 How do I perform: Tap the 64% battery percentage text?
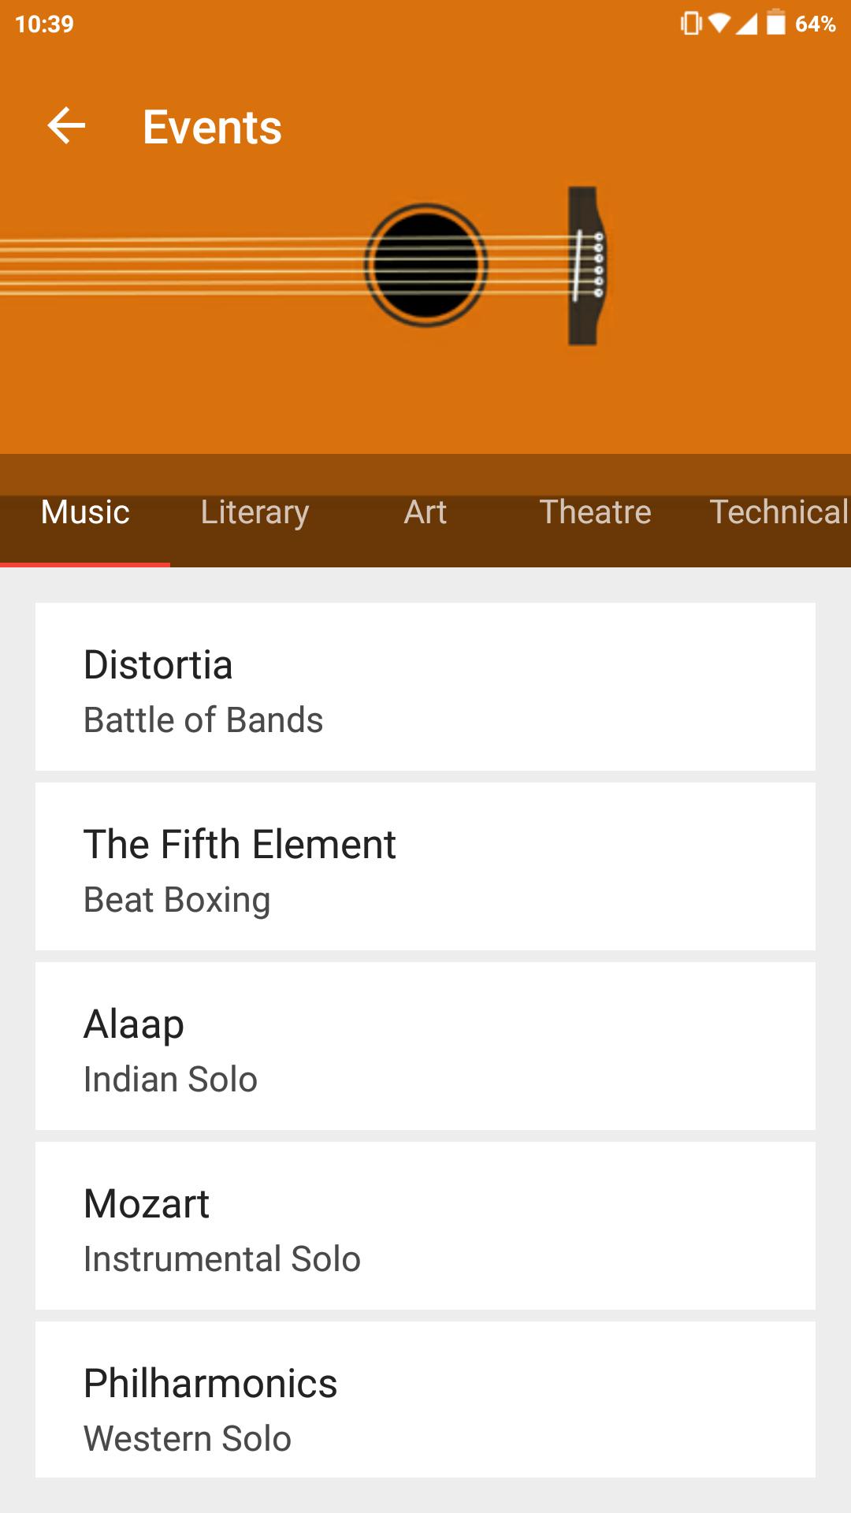(815, 24)
